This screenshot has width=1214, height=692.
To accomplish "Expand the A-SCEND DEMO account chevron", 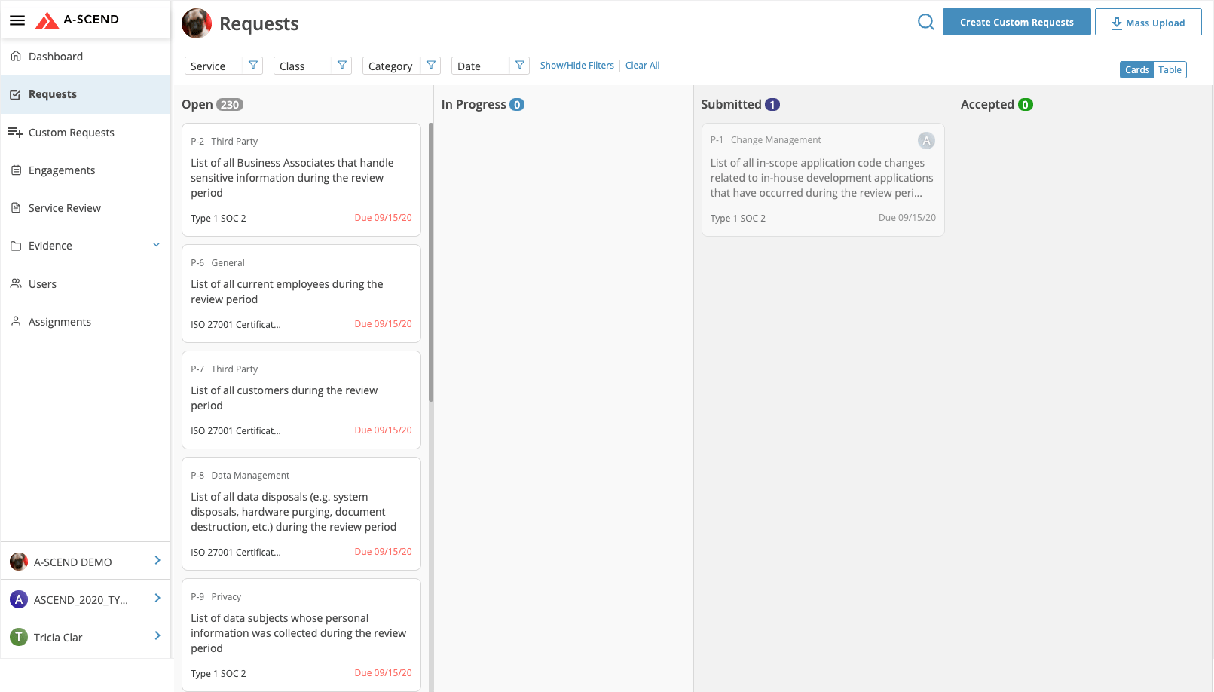I will tap(157, 561).
